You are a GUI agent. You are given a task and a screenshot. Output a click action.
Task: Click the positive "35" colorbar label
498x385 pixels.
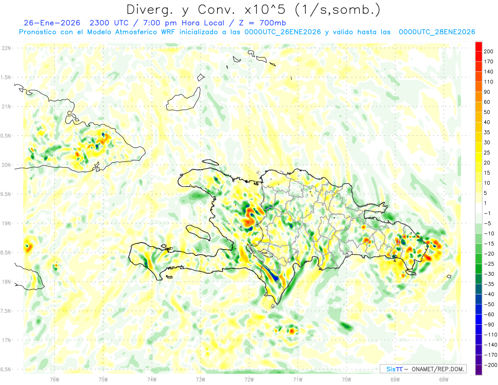(x=488, y=132)
